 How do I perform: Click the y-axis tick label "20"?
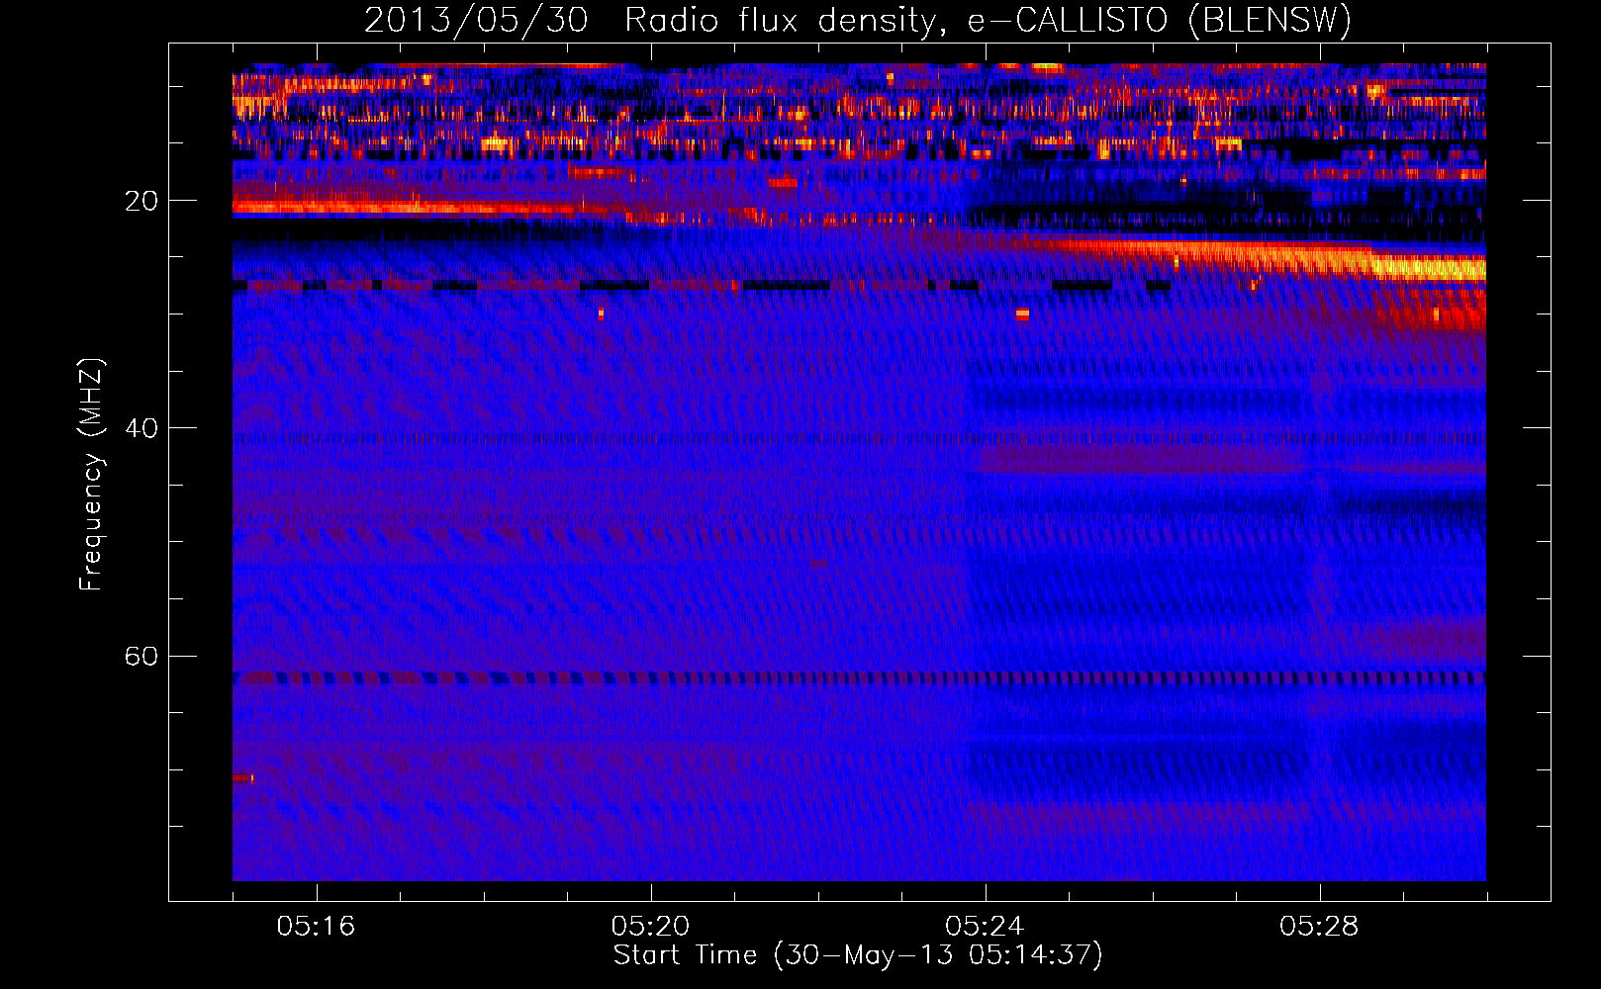pos(141,201)
